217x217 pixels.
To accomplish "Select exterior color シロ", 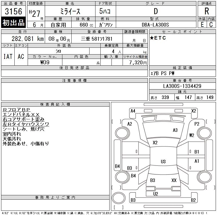I will (58, 51).
